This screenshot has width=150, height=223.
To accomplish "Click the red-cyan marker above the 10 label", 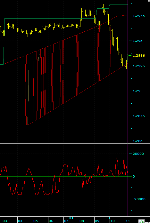I will coord(110,218).
